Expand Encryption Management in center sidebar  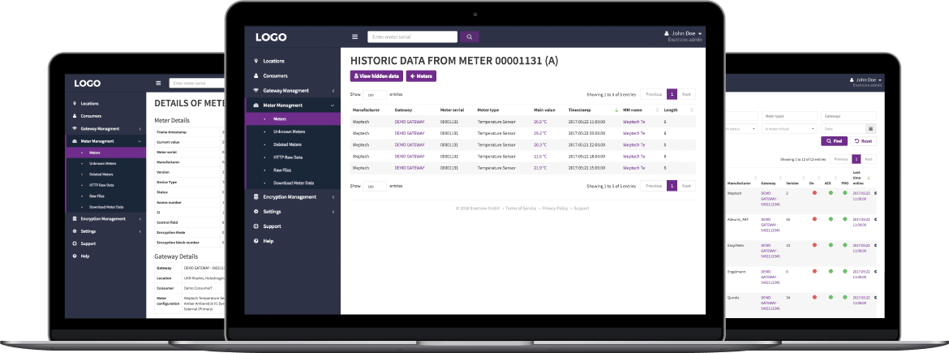[x=333, y=196]
